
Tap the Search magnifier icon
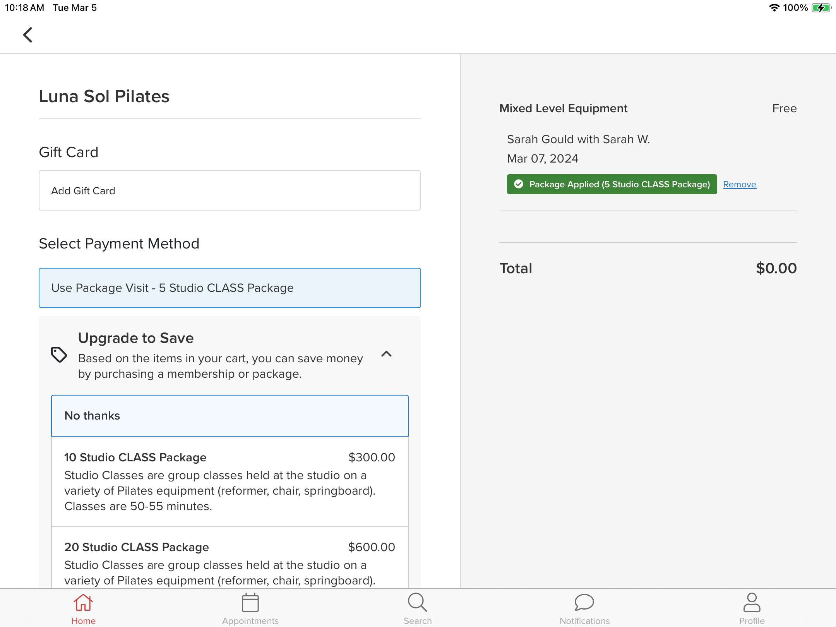pyautogui.click(x=417, y=603)
